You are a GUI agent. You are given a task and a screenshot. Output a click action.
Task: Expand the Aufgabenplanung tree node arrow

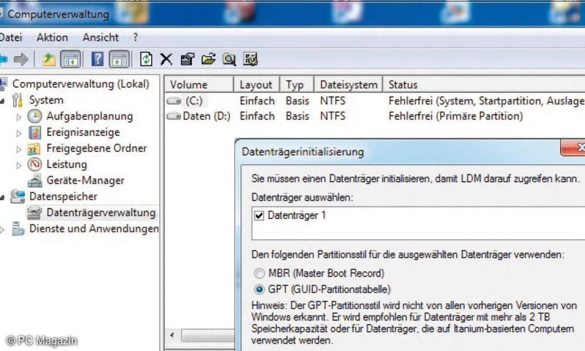click(19, 117)
